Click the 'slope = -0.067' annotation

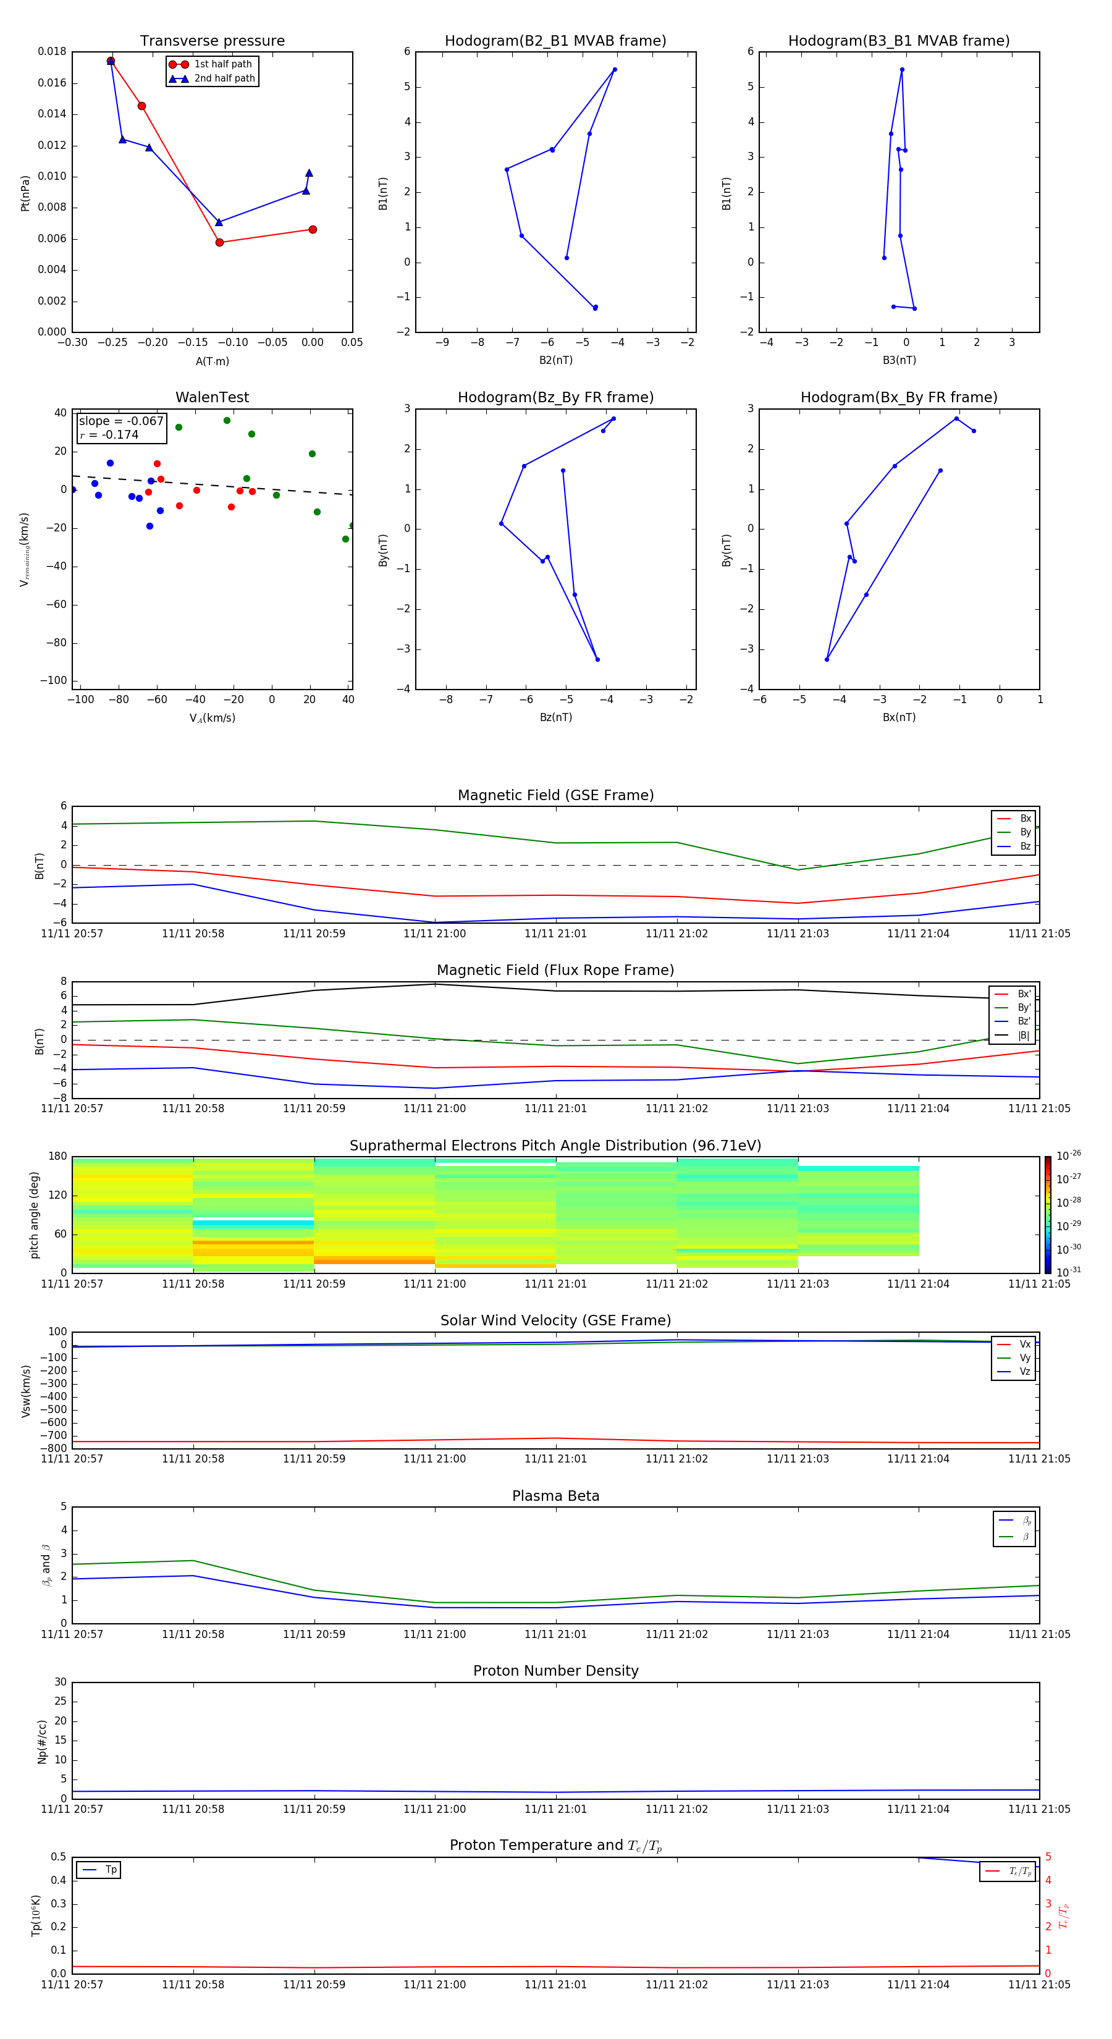pos(121,421)
